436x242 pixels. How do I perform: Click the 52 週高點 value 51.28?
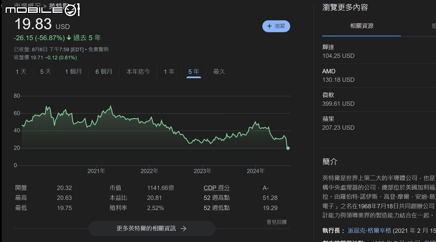pyautogui.click(x=270, y=198)
